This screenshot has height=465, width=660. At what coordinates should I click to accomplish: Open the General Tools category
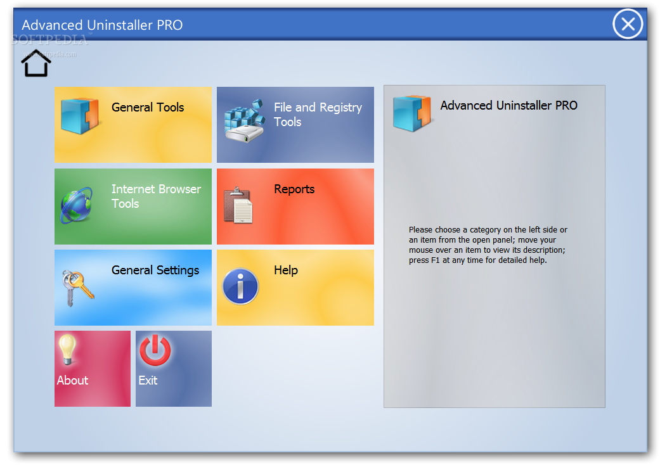tap(147, 107)
